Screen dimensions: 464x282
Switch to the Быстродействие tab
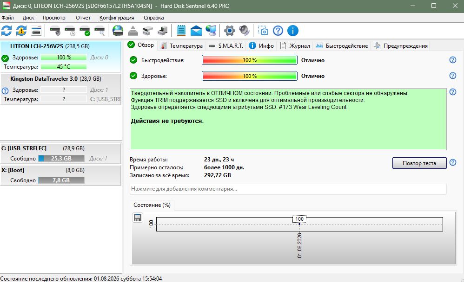pyautogui.click(x=342, y=46)
